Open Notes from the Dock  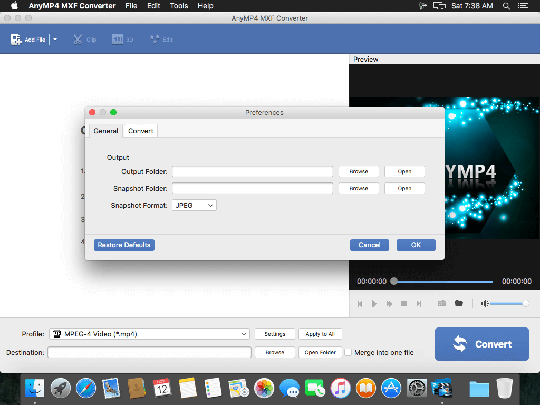pos(188,388)
